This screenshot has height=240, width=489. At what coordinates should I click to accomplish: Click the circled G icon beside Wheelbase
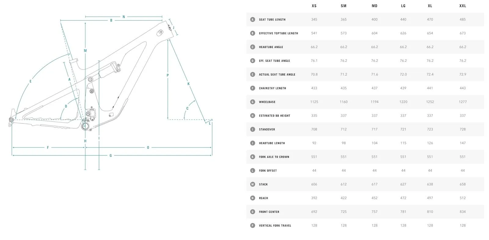point(252,102)
